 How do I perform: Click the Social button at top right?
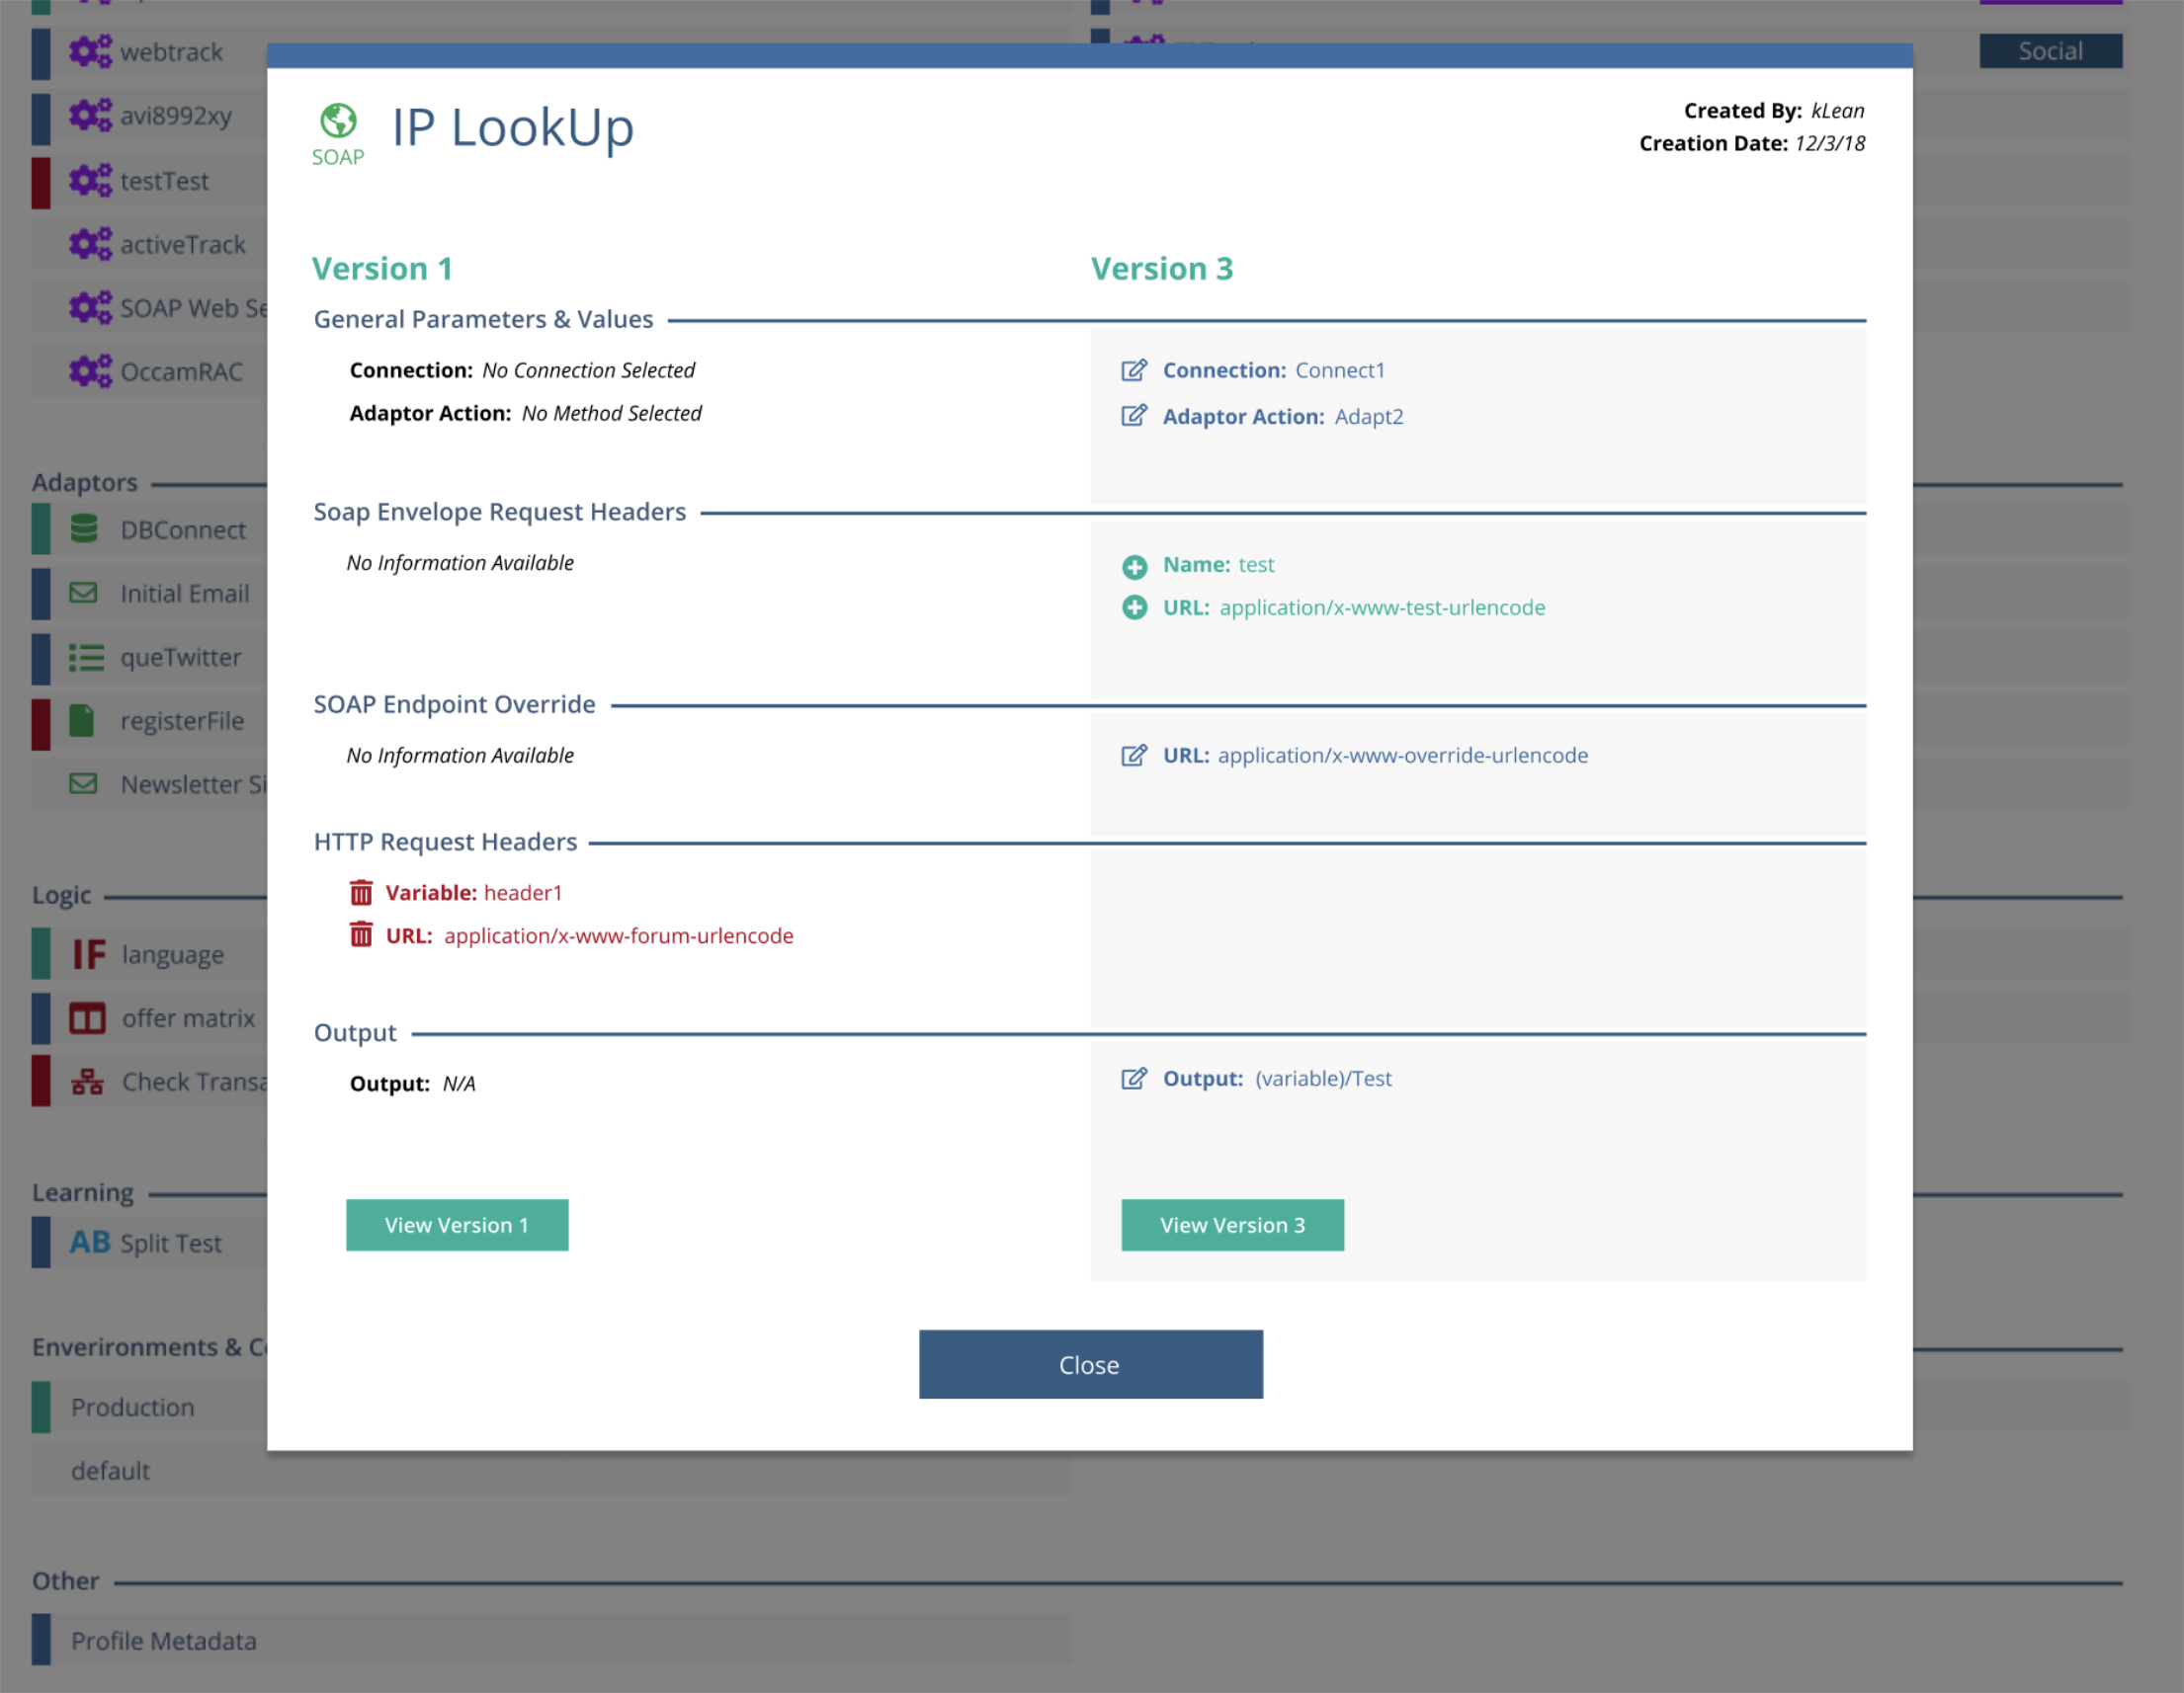point(2049,51)
